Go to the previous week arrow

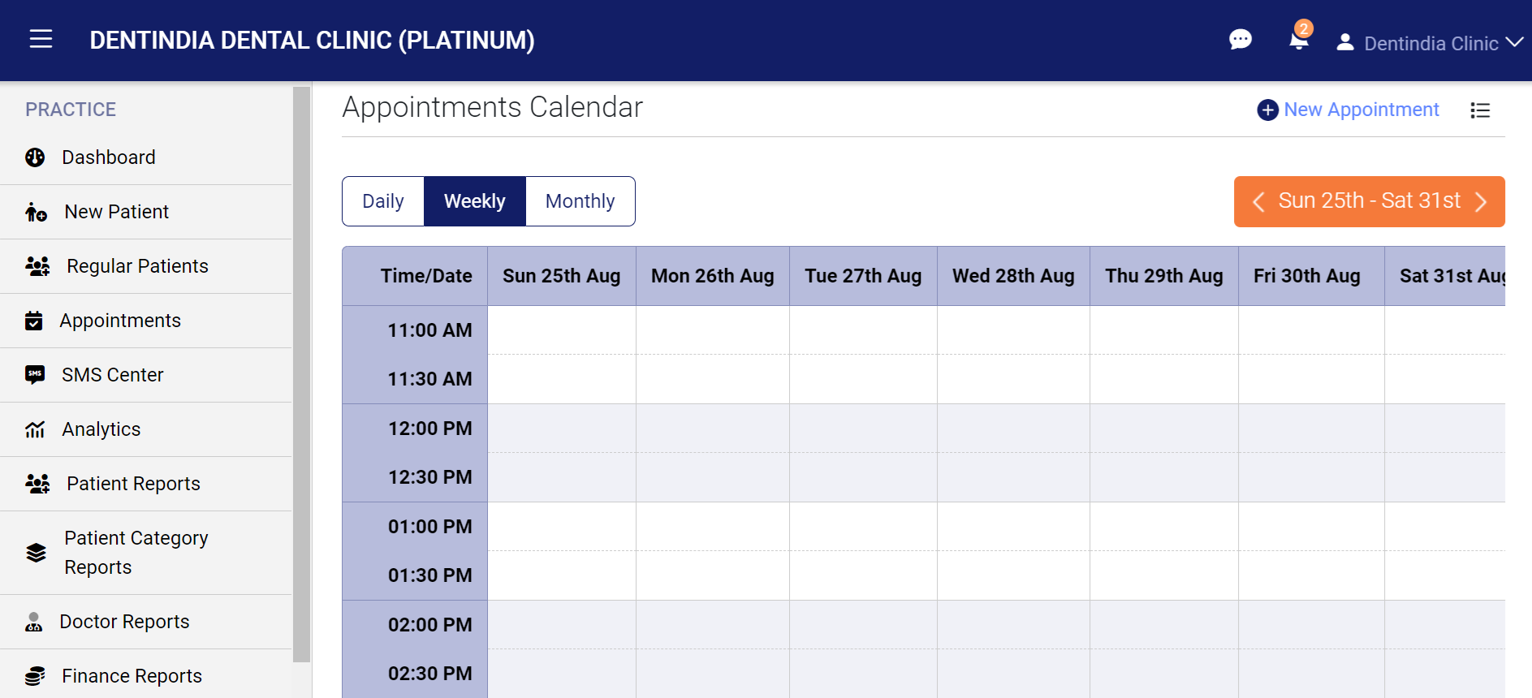1258,201
